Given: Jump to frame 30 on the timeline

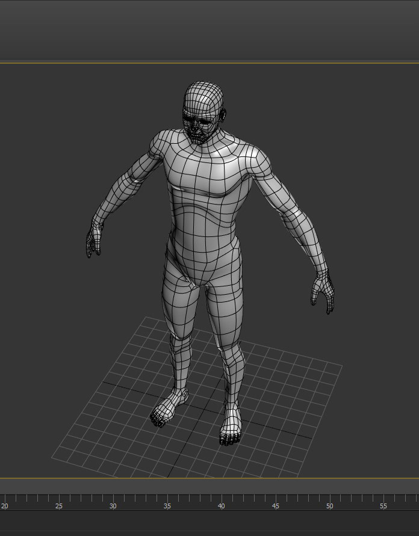Looking at the screenshot, I should pos(113,506).
